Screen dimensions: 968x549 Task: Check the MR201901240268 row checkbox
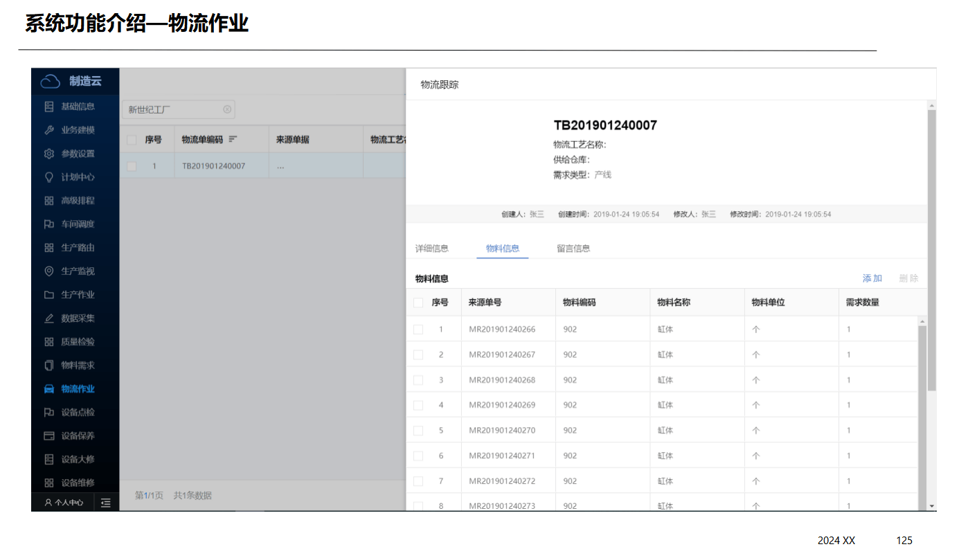tap(418, 380)
